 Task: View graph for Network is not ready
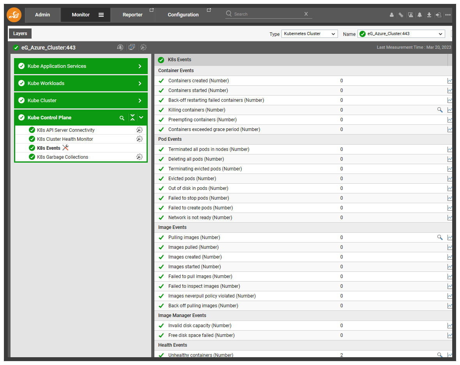click(449, 218)
